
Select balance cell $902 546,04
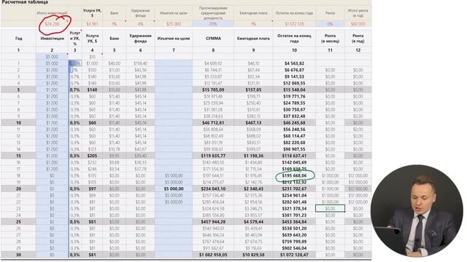(x=294, y=248)
